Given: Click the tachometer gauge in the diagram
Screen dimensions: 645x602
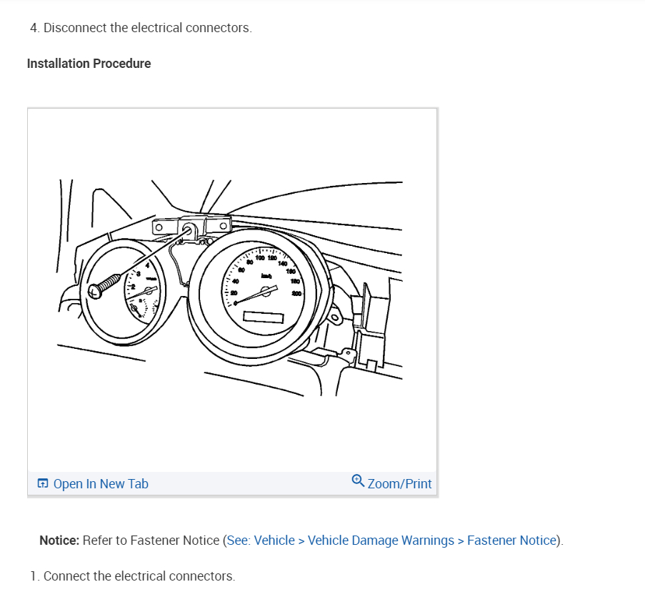Looking at the screenshot, I should (123, 291).
